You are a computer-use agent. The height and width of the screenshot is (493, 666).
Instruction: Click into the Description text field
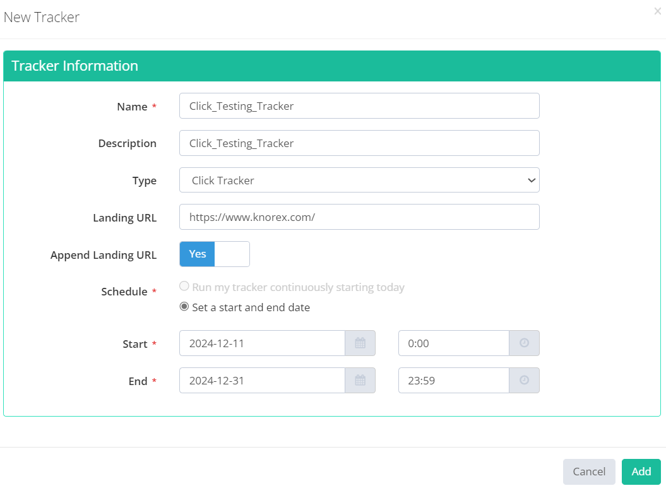click(x=359, y=143)
